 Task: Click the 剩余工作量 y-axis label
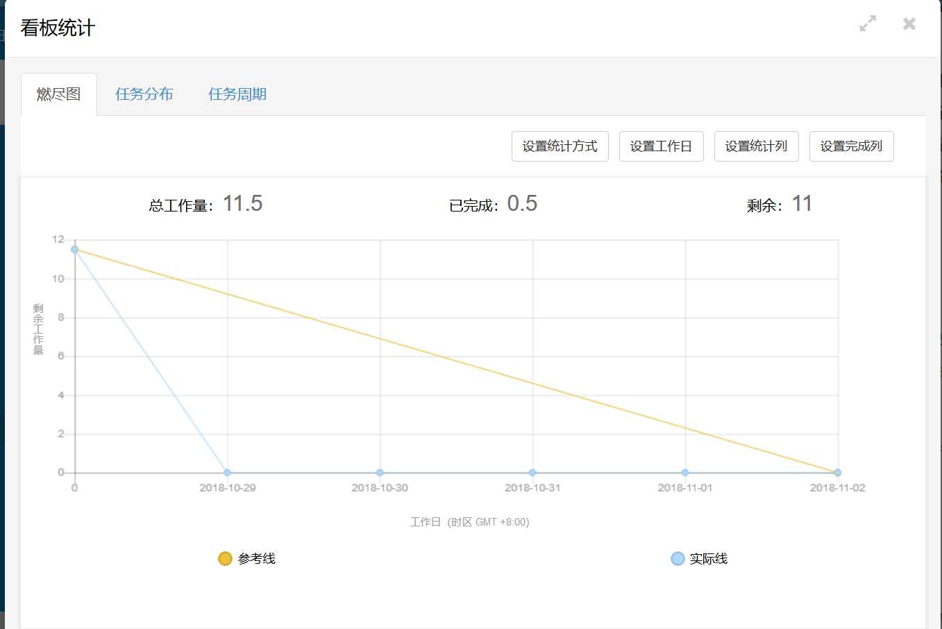pos(38,329)
